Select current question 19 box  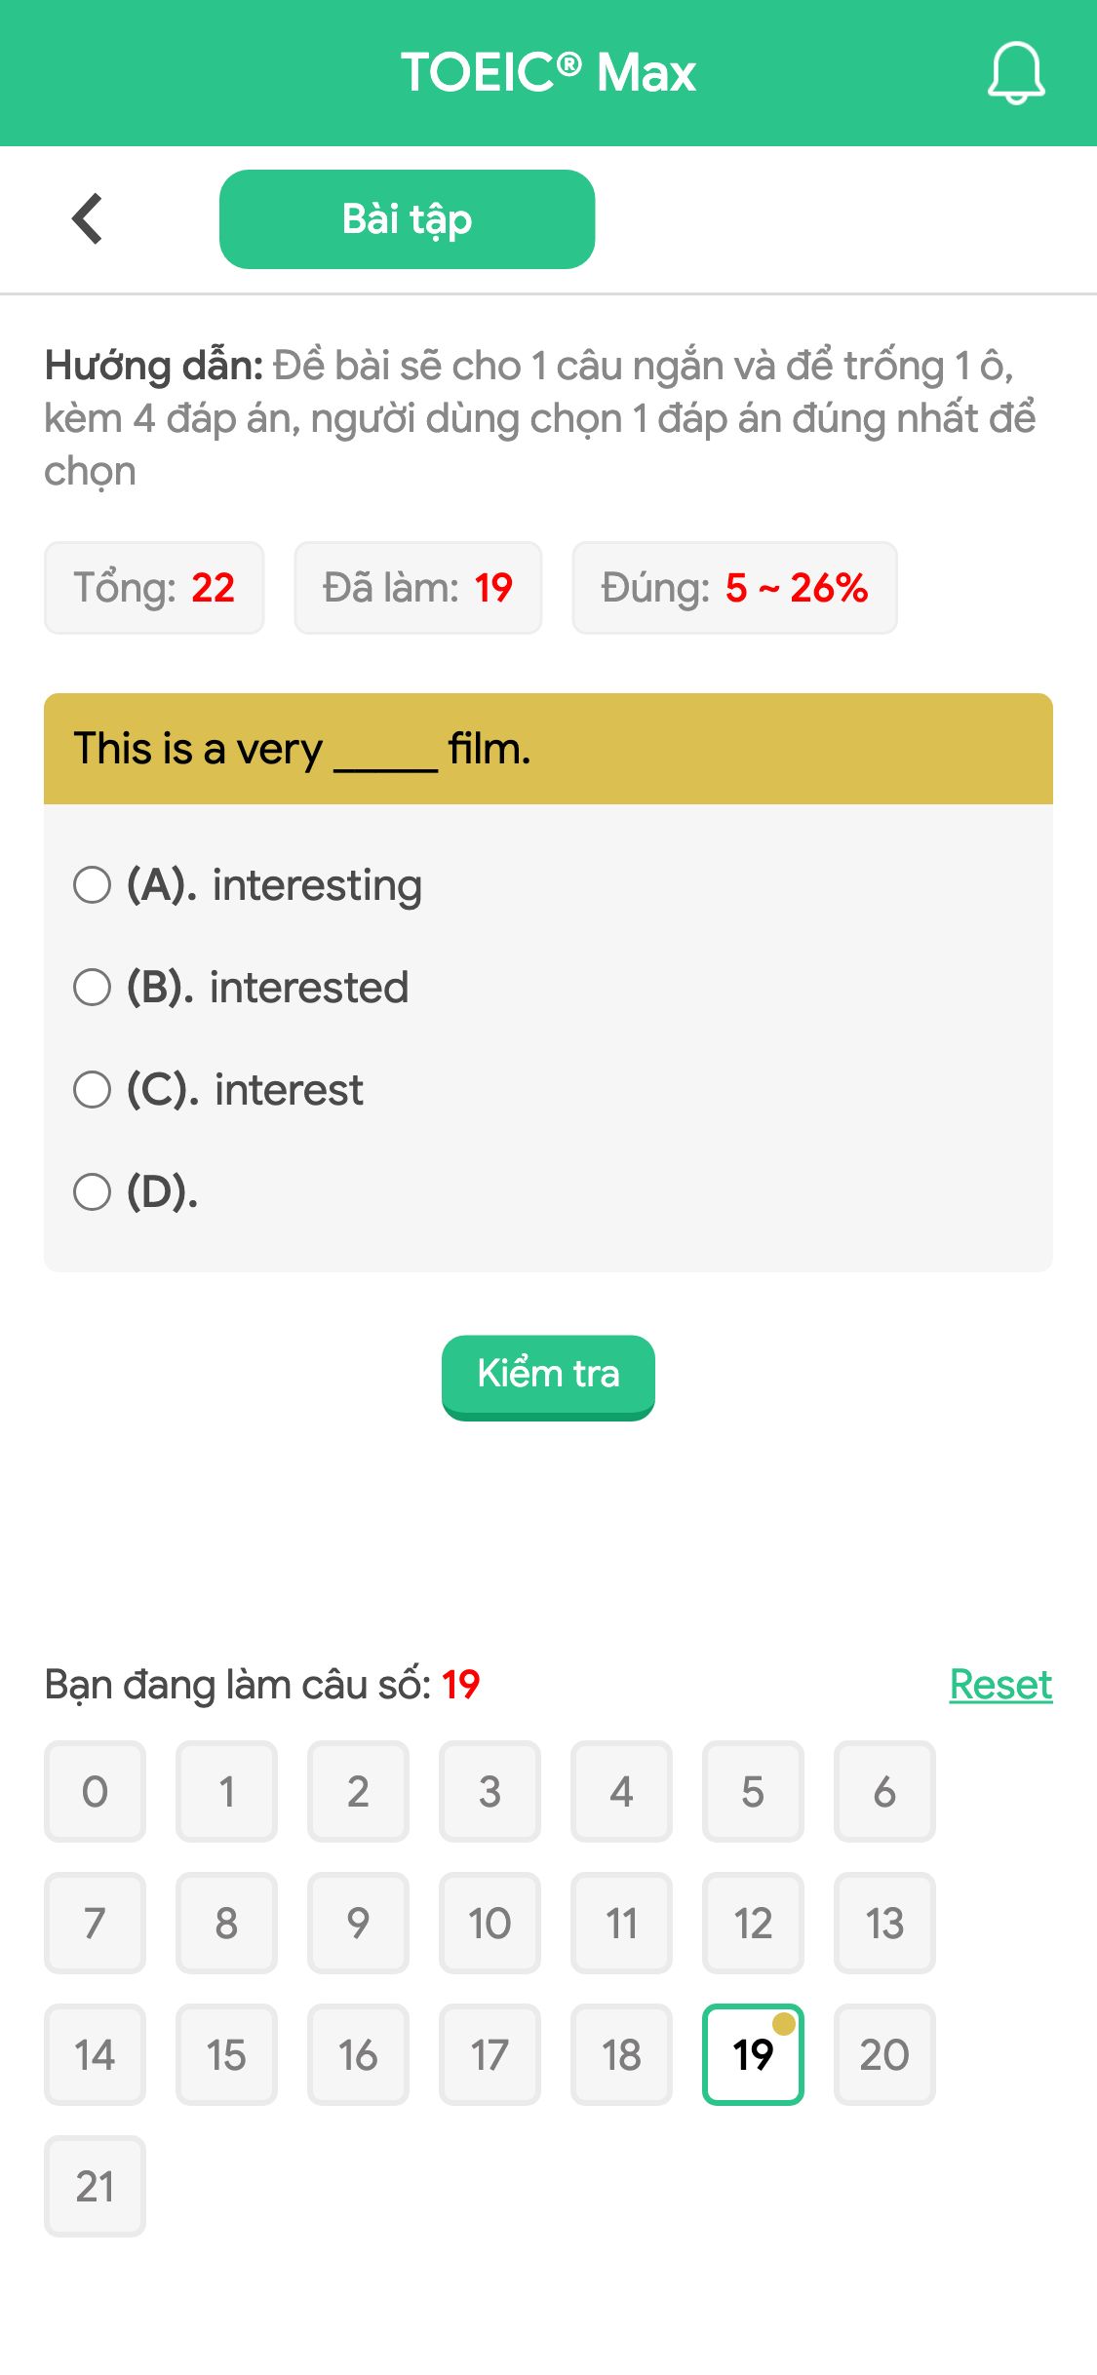point(753,2055)
